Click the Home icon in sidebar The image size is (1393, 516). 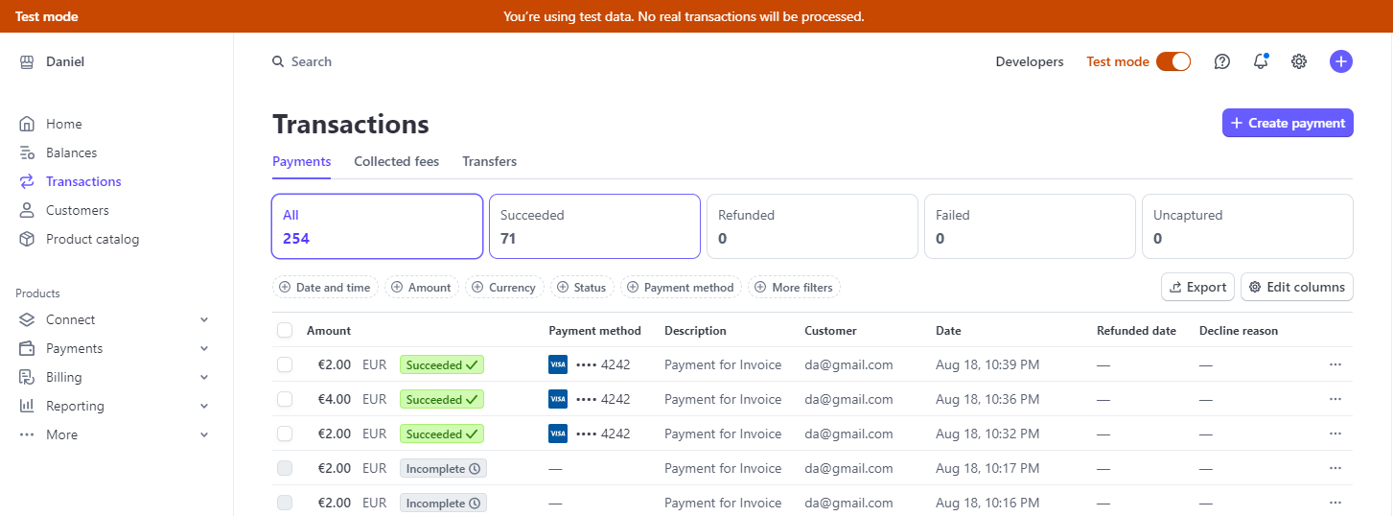27,124
